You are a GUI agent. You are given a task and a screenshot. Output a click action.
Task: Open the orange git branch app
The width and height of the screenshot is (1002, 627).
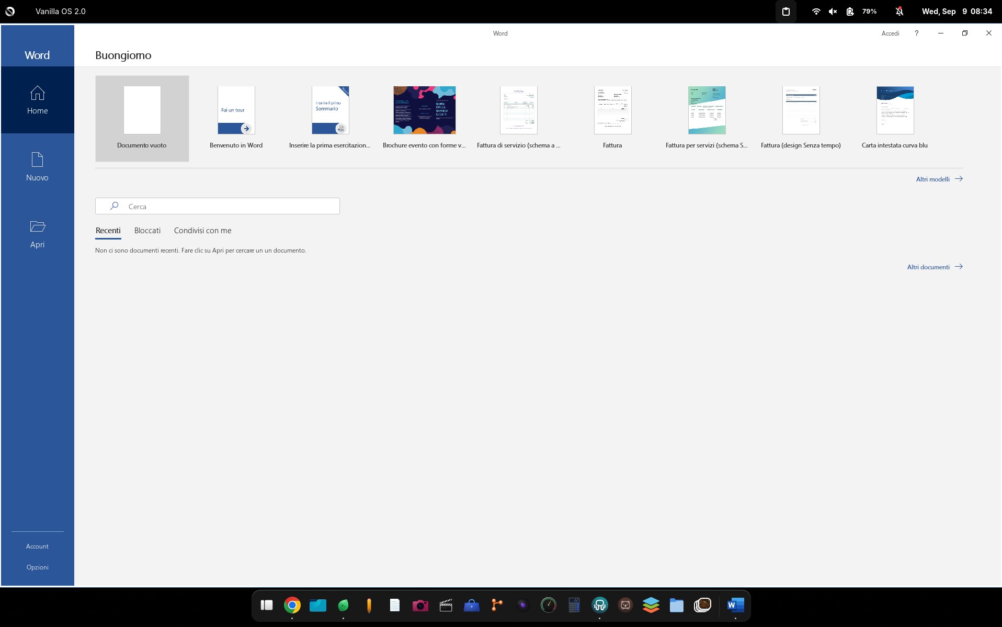coord(497,605)
